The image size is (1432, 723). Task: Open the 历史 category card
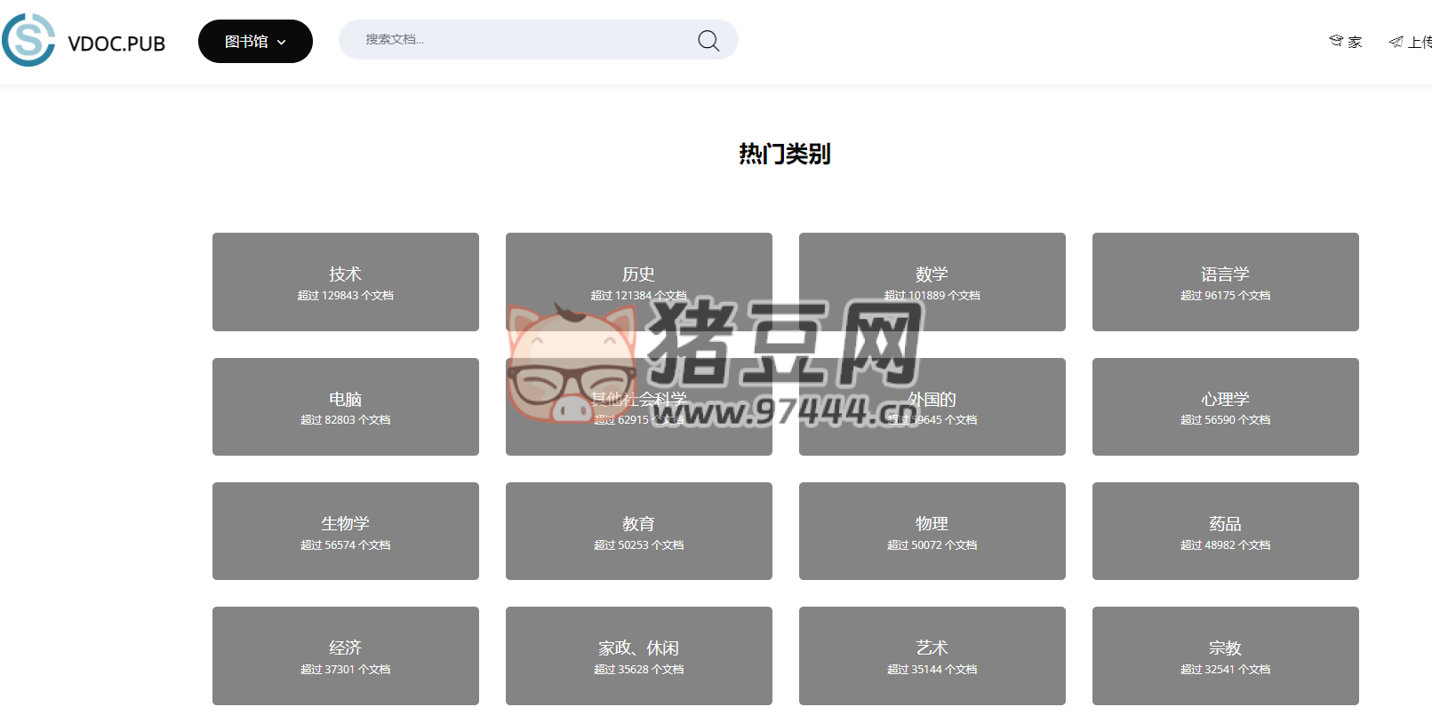click(x=639, y=282)
